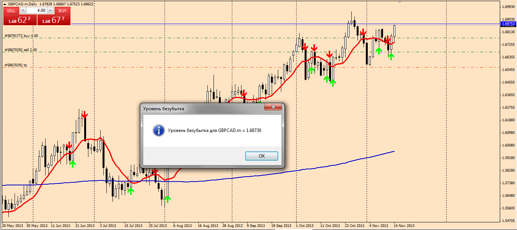Click the current price tag 1.68753

point(508,24)
